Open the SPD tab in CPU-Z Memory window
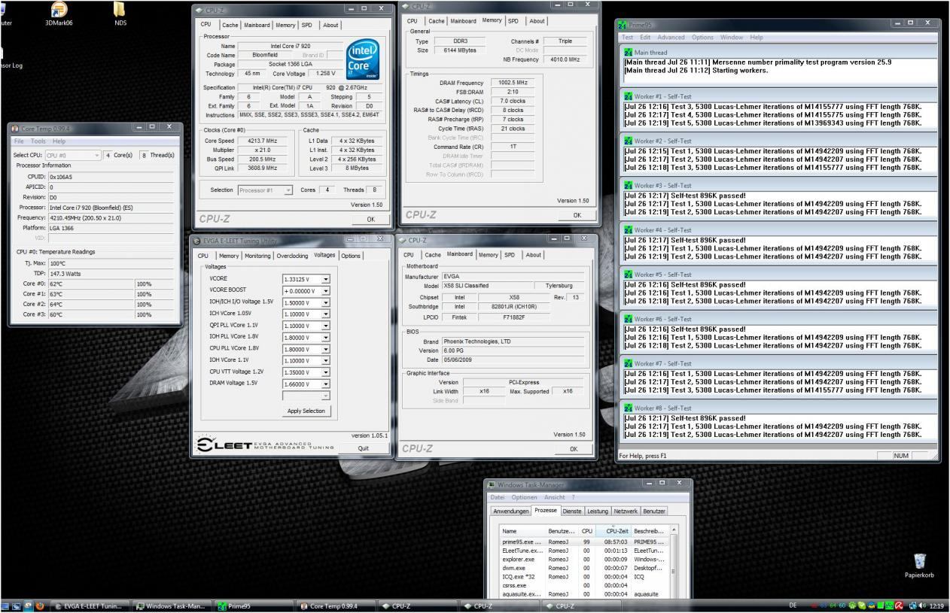This screenshot has height=613, width=950. pos(513,21)
